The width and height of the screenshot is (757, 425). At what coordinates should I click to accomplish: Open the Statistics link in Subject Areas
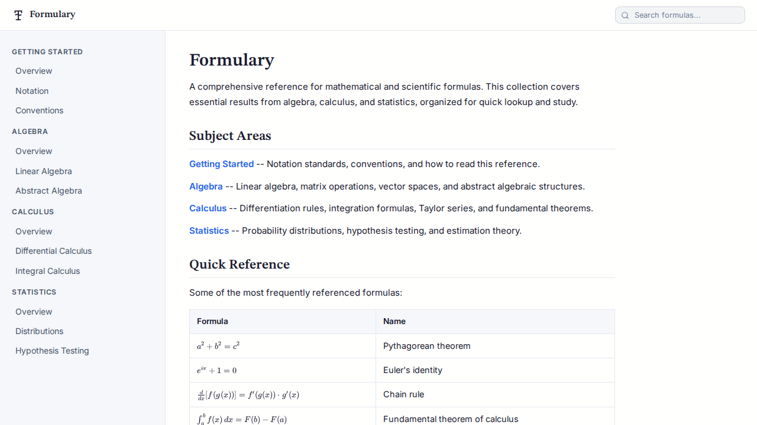209,231
